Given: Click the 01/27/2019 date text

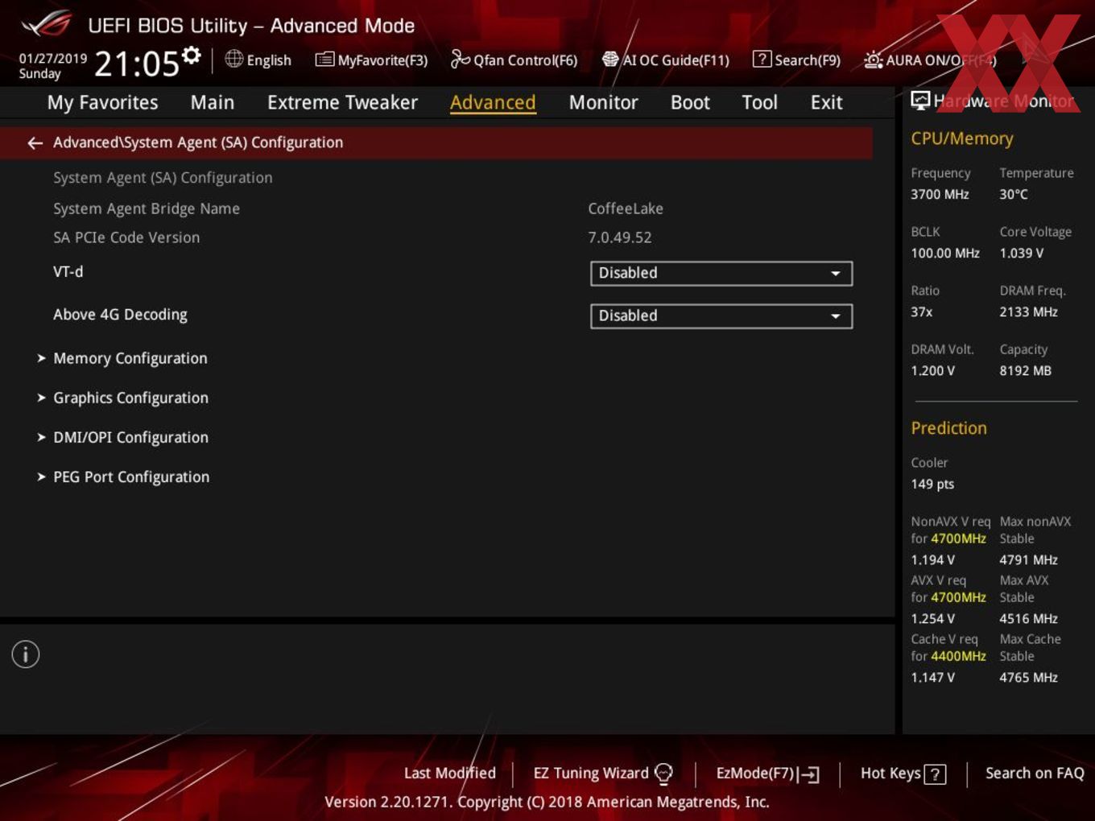Looking at the screenshot, I should (x=53, y=59).
